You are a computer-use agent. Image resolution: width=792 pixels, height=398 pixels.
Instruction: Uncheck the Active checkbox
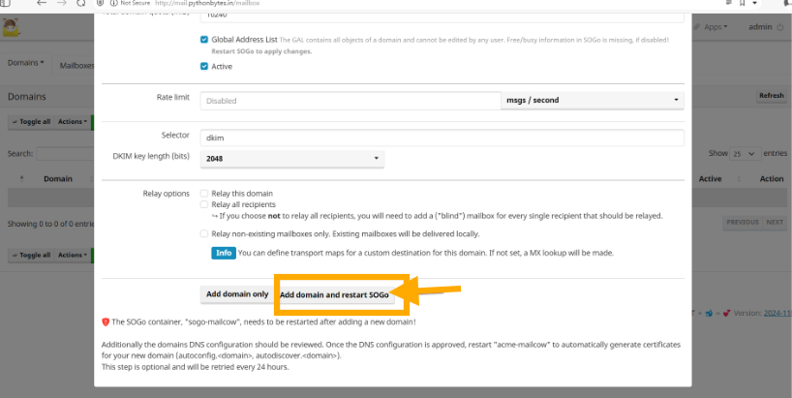point(204,67)
